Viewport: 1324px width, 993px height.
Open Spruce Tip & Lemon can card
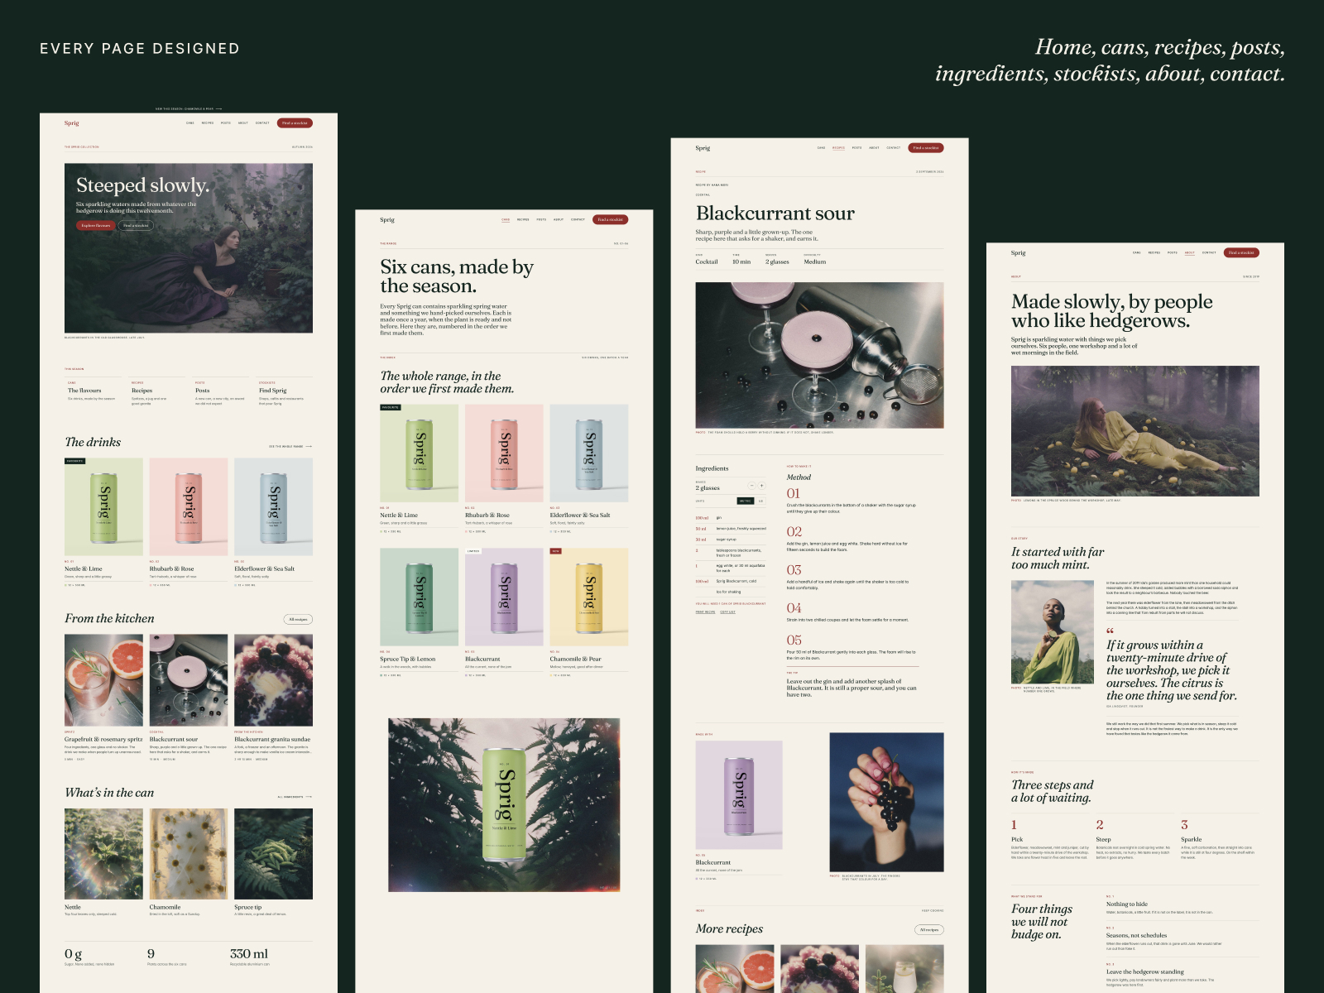(419, 612)
